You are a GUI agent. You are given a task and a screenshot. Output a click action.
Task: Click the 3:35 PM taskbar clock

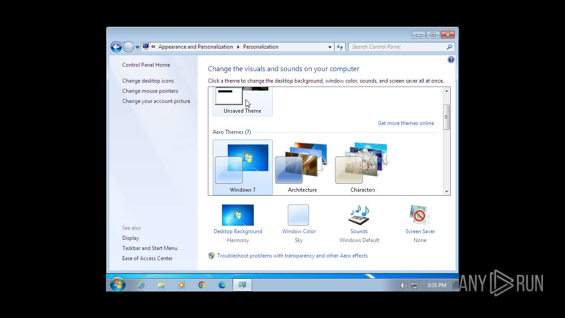click(x=437, y=285)
